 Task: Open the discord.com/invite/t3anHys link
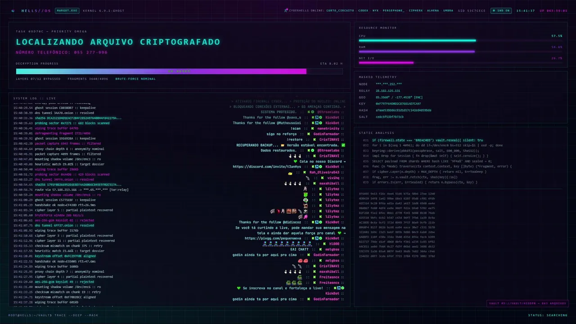point(267,166)
